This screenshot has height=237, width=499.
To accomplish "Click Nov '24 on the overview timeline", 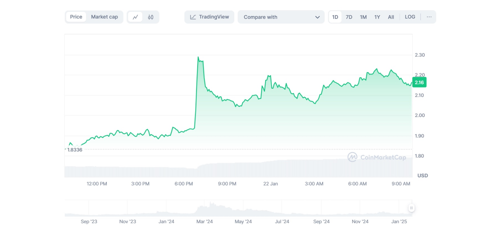I will (360, 222).
